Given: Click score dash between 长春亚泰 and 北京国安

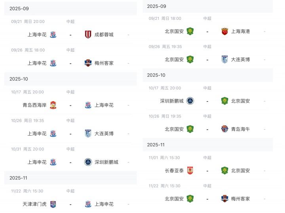Looking at the screenshot, I should click(207, 171).
